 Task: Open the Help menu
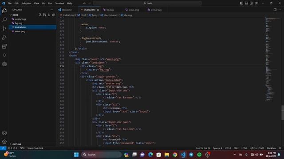(70, 3)
